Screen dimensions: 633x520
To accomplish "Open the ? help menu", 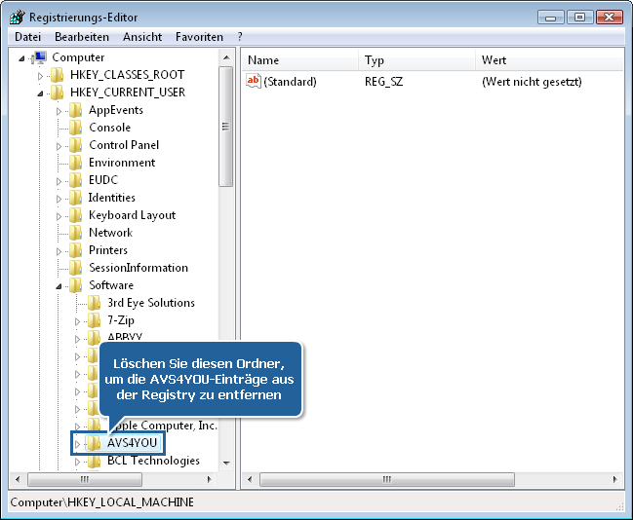I will 240,37.
